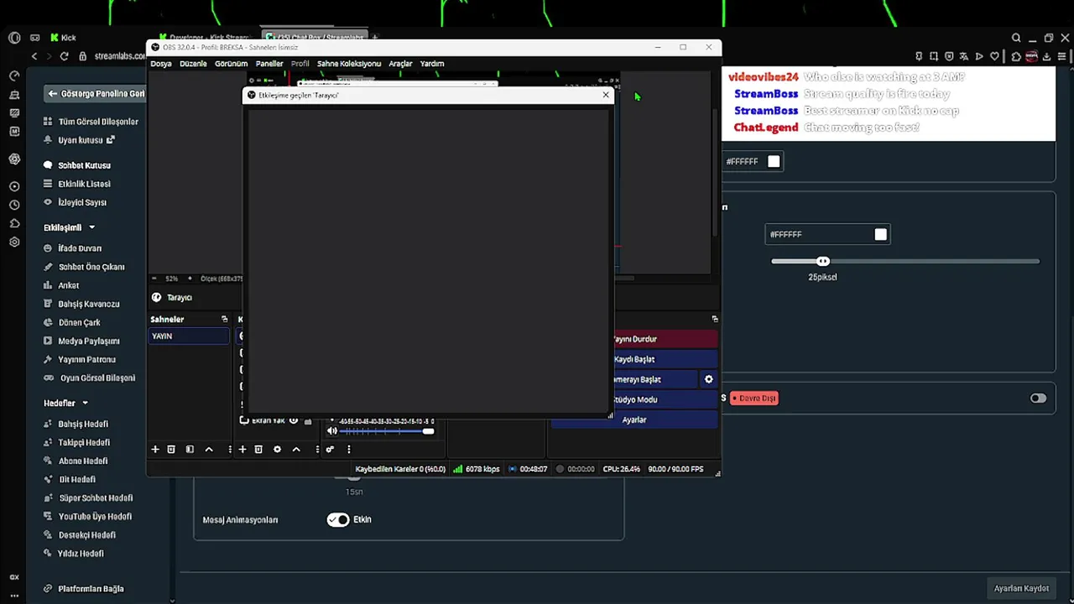Pop out the OBS controls dock panel

click(715, 319)
